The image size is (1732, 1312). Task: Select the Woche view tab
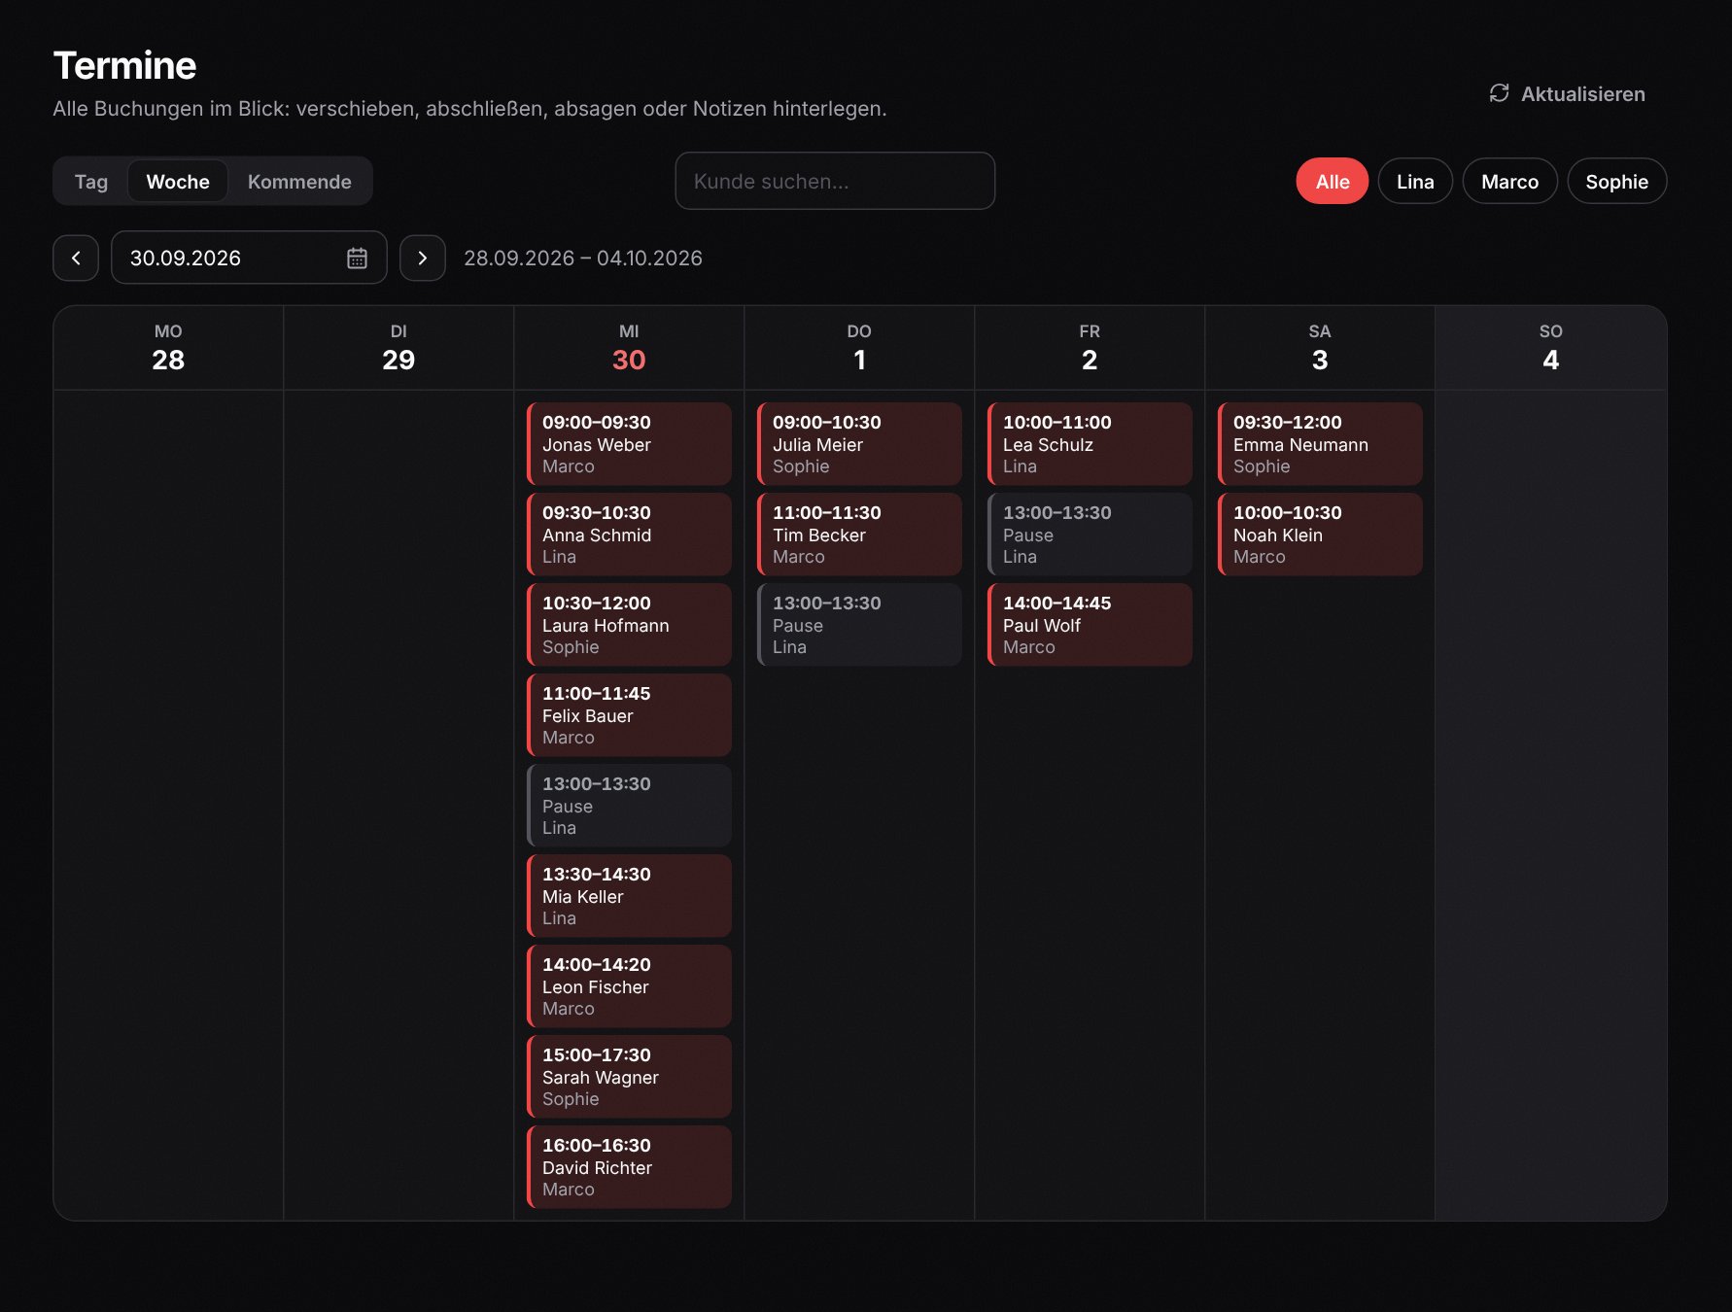click(178, 182)
